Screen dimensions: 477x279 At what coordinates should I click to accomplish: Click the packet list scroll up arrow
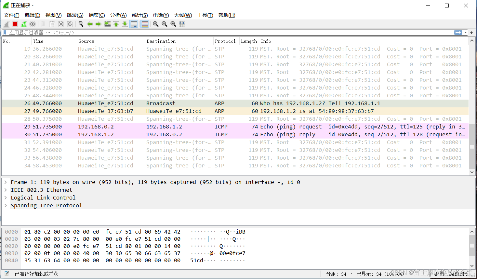[472, 41]
